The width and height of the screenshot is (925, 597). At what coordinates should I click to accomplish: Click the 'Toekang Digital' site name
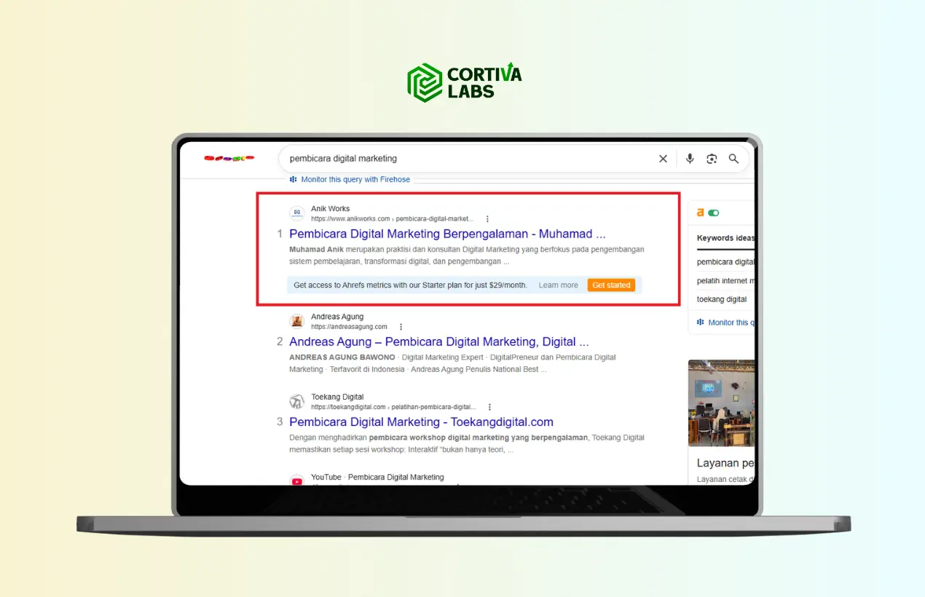(x=337, y=397)
